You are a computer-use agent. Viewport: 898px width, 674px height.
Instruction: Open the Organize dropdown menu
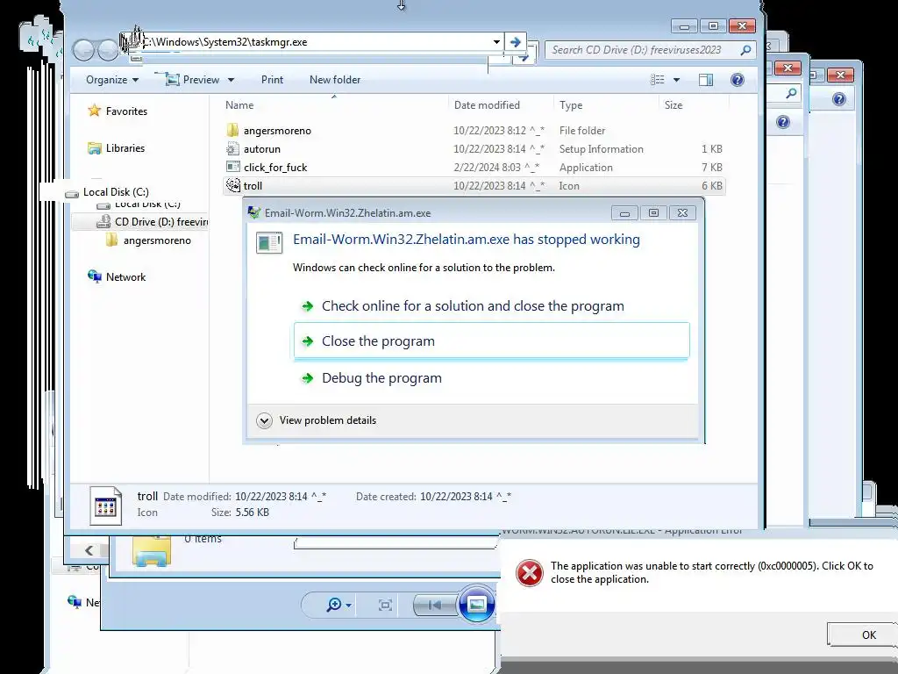[x=112, y=80]
